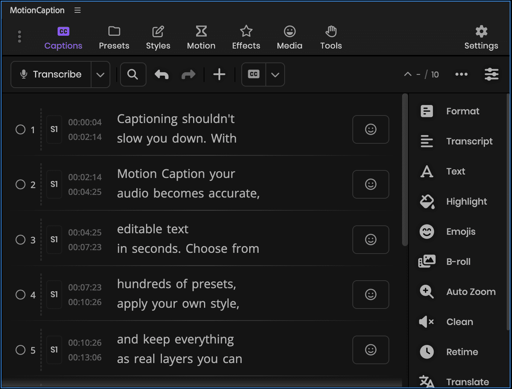Open the Retime tool
512x389 pixels.
449,352
